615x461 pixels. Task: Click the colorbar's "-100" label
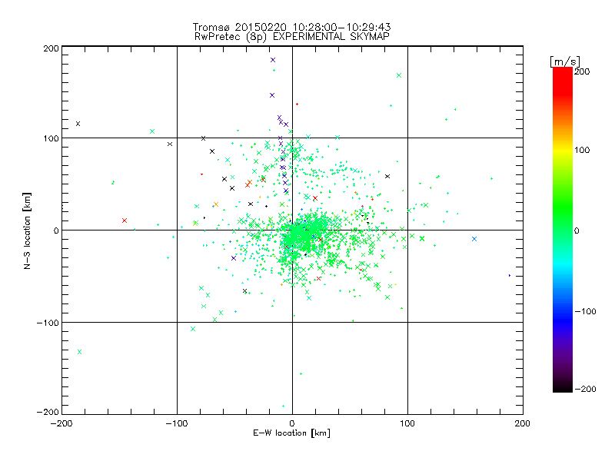585,312
